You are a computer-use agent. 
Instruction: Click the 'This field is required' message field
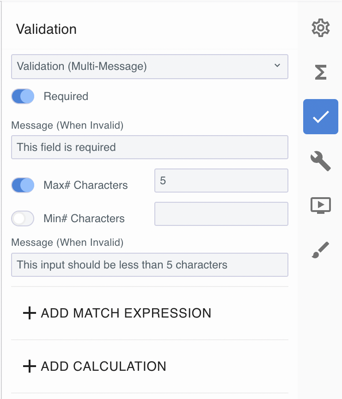point(149,147)
